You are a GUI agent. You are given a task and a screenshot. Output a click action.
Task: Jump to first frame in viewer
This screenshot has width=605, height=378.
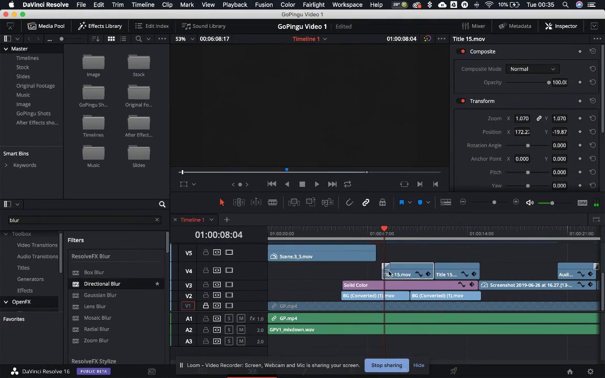pos(272,184)
